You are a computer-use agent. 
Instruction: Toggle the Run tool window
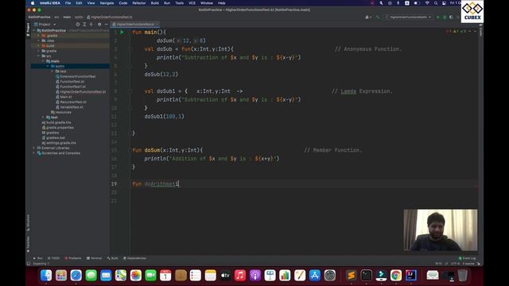38,258
